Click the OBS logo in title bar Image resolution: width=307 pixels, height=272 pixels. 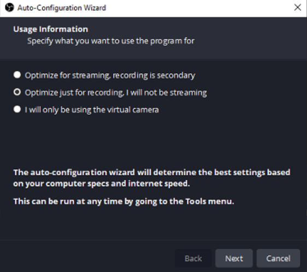click(x=9, y=8)
